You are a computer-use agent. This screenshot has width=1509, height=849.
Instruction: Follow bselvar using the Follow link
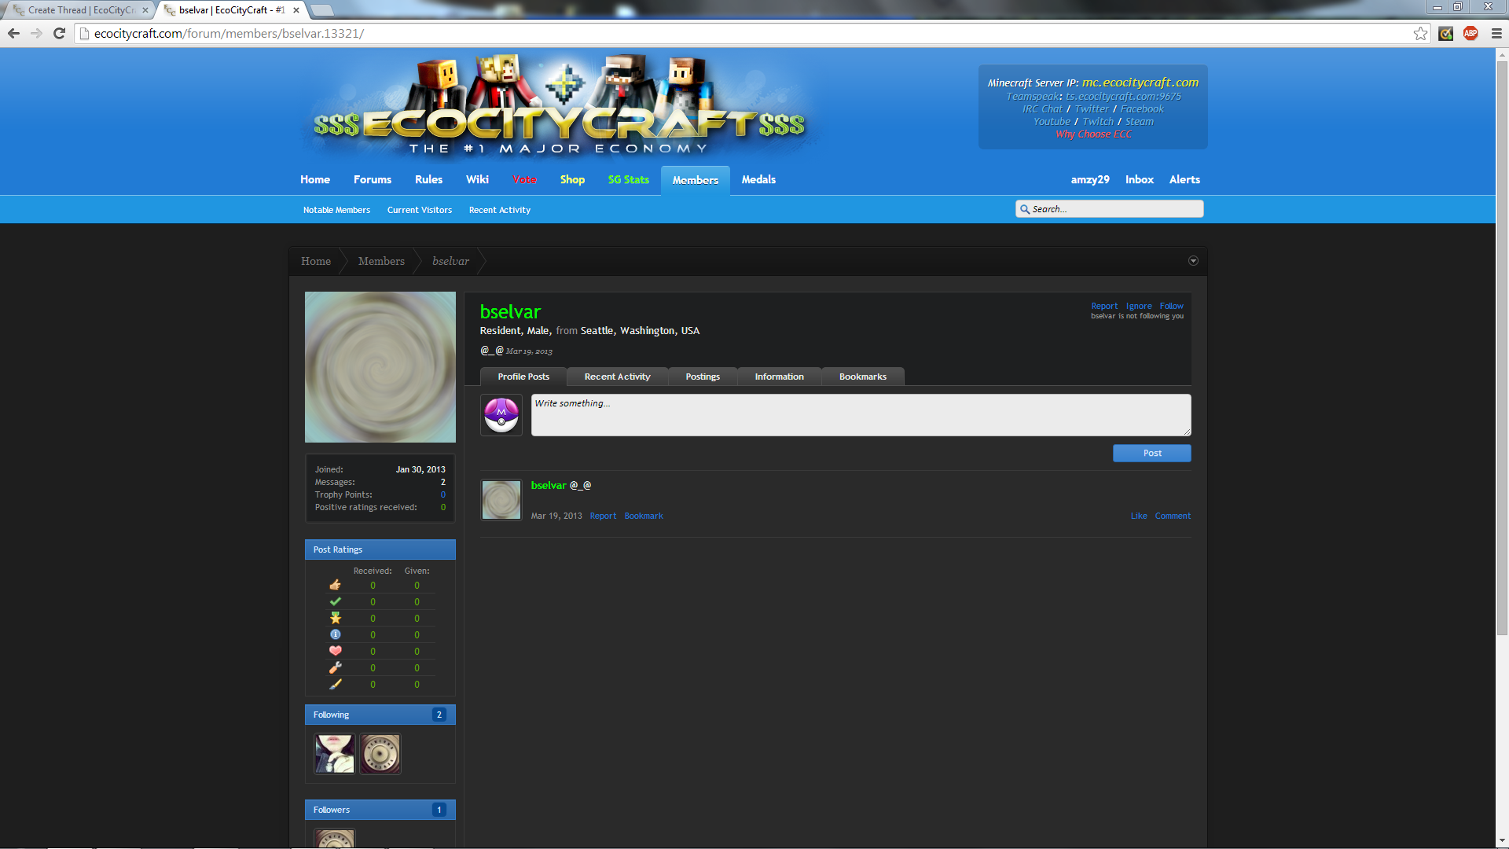pyautogui.click(x=1171, y=306)
